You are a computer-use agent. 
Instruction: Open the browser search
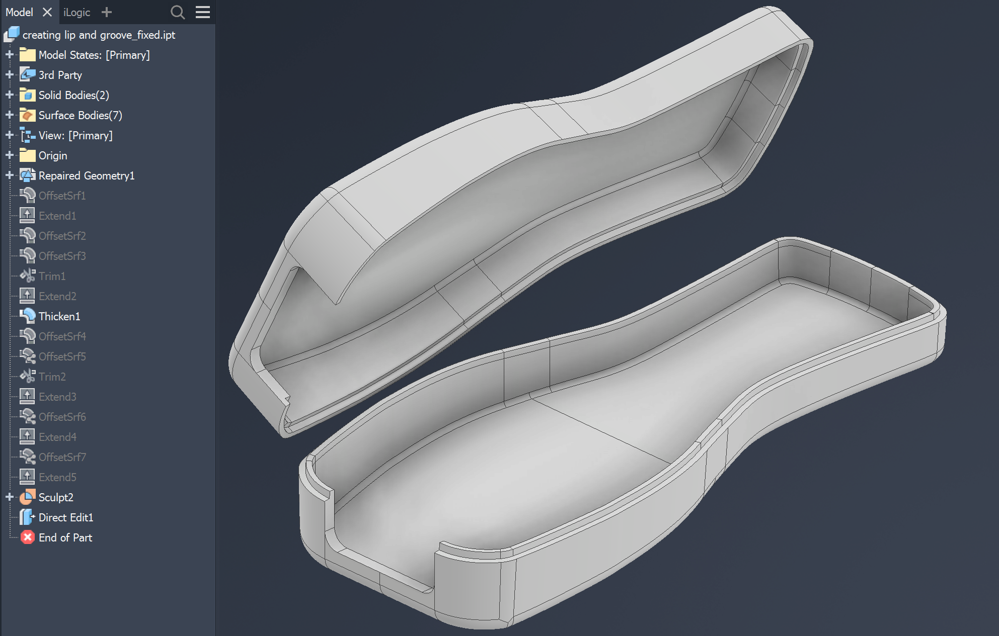177,12
